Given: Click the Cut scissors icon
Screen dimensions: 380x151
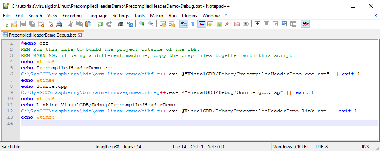Looking at the screenshot, I should click(x=71, y=24).
